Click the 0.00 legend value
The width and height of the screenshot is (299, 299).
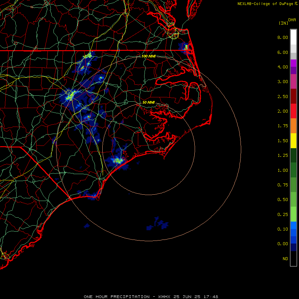(x=283, y=244)
